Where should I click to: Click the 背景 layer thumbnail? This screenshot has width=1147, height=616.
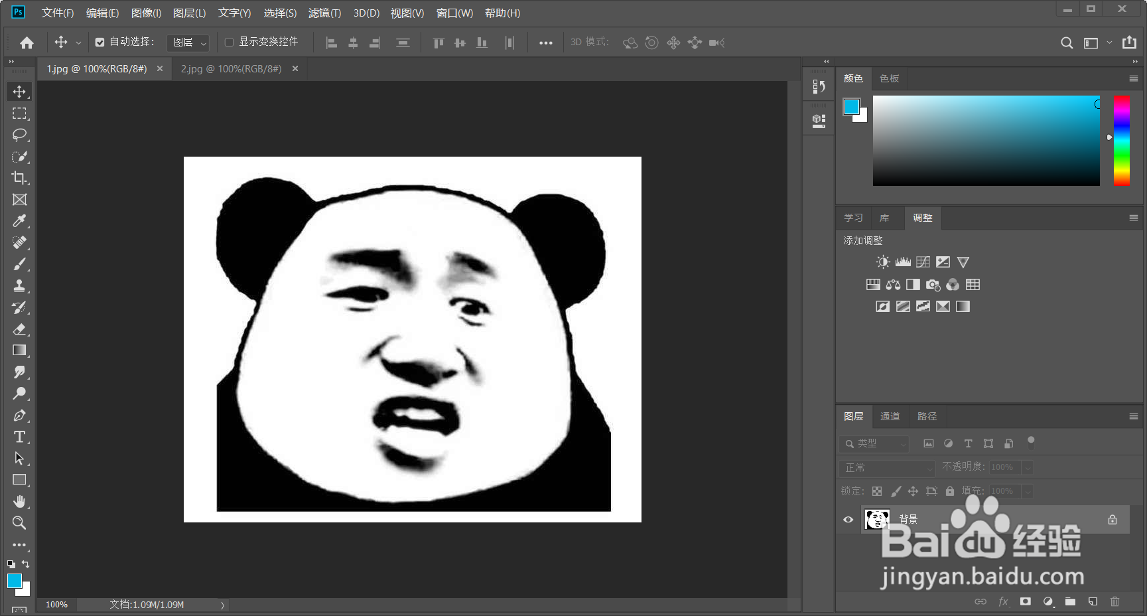(877, 520)
